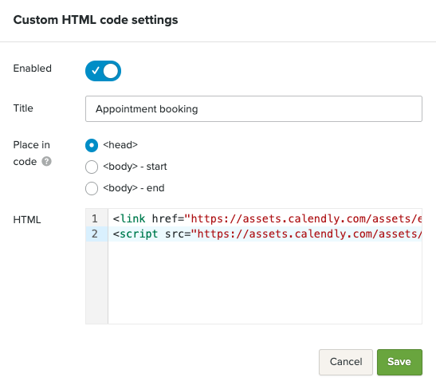This screenshot has width=436, height=389.
Task: Toggle the Enabled switch off
Action: point(103,71)
